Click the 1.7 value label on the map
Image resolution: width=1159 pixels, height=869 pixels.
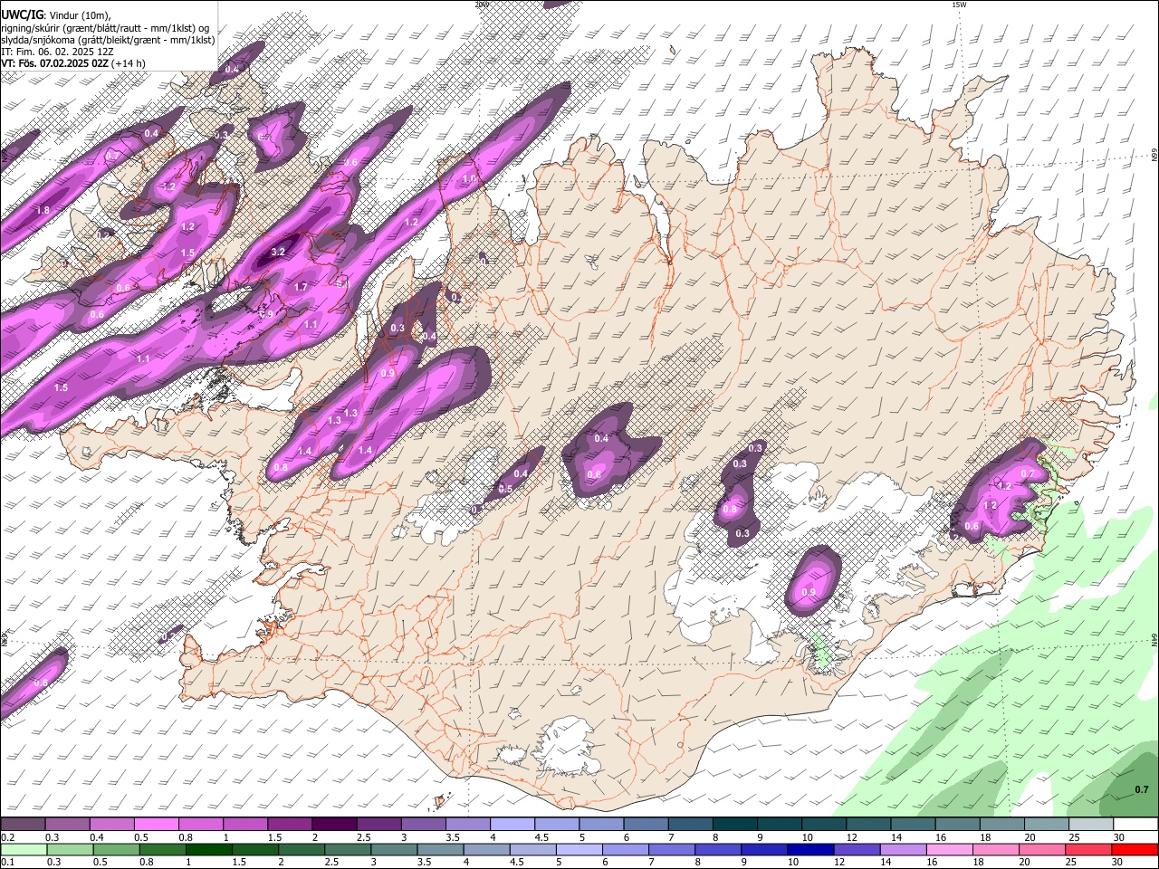302,287
